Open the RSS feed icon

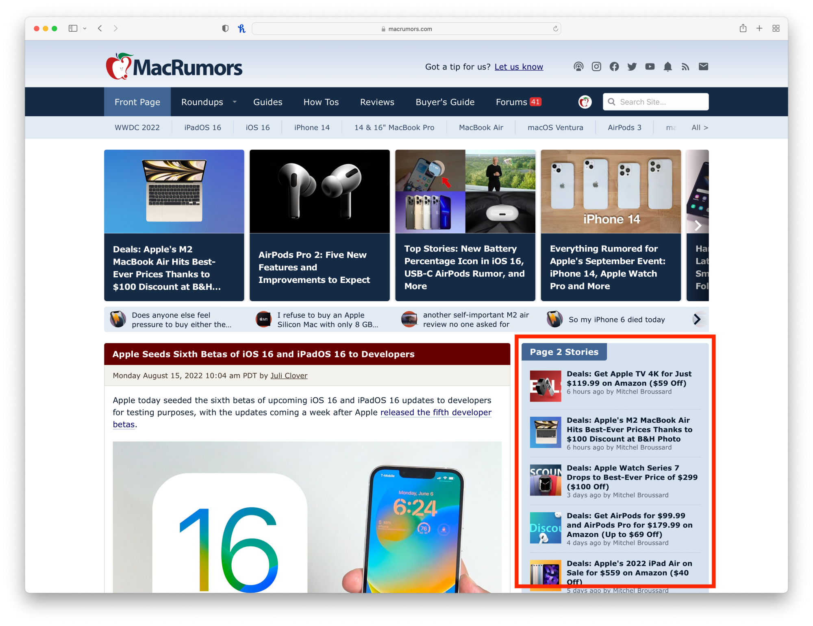click(685, 67)
